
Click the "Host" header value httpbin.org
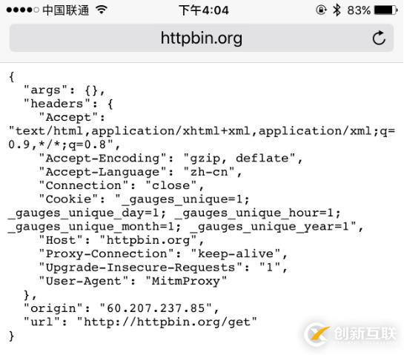coord(148,240)
